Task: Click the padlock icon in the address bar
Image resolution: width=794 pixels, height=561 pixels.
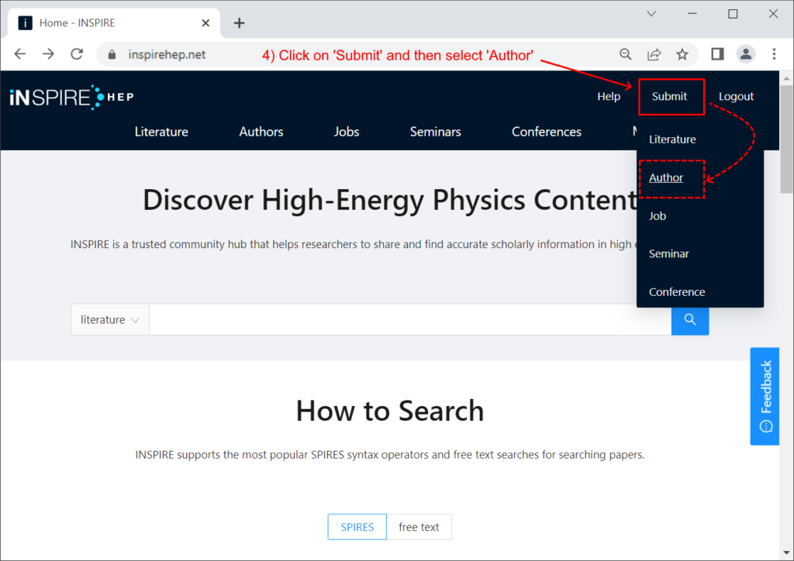Action: [111, 54]
